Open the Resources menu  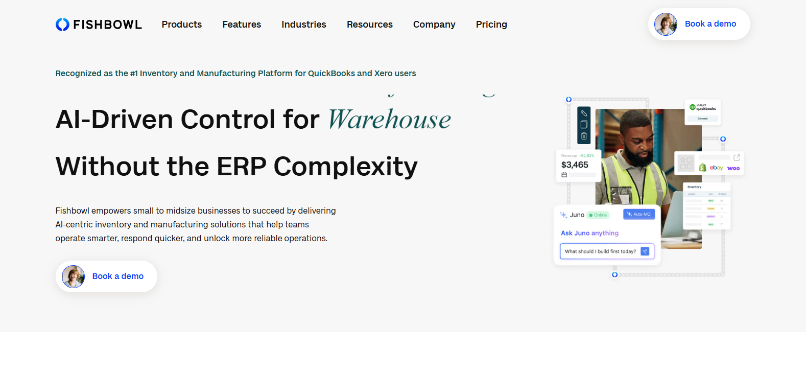coord(370,25)
